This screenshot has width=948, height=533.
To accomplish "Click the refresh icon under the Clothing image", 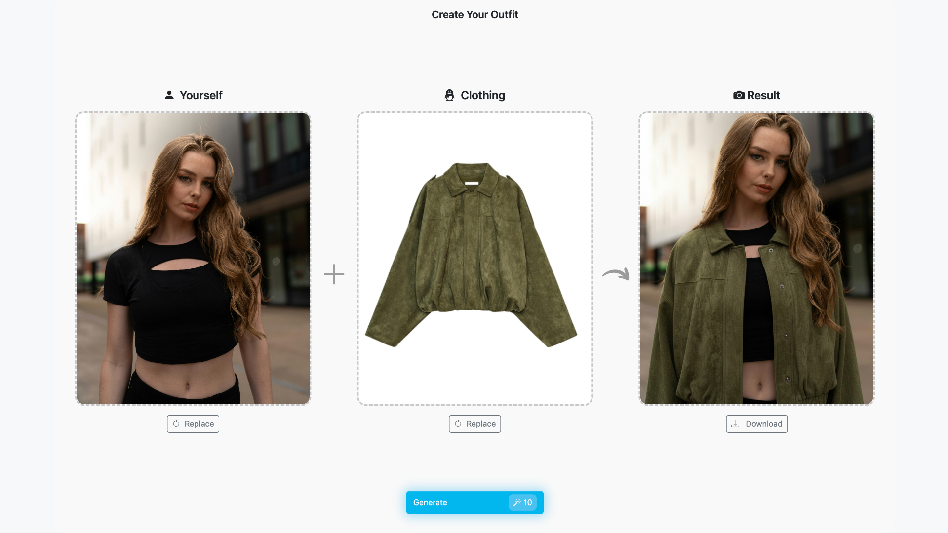I will tap(458, 424).
